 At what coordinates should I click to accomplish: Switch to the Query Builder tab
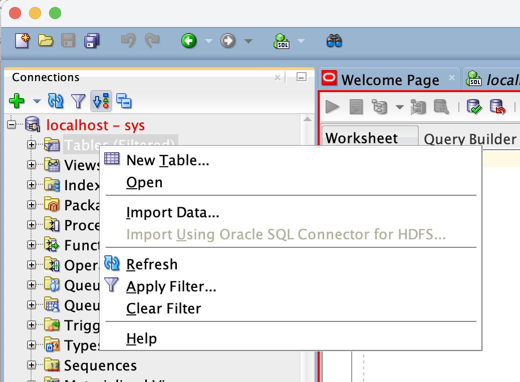(x=470, y=139)
